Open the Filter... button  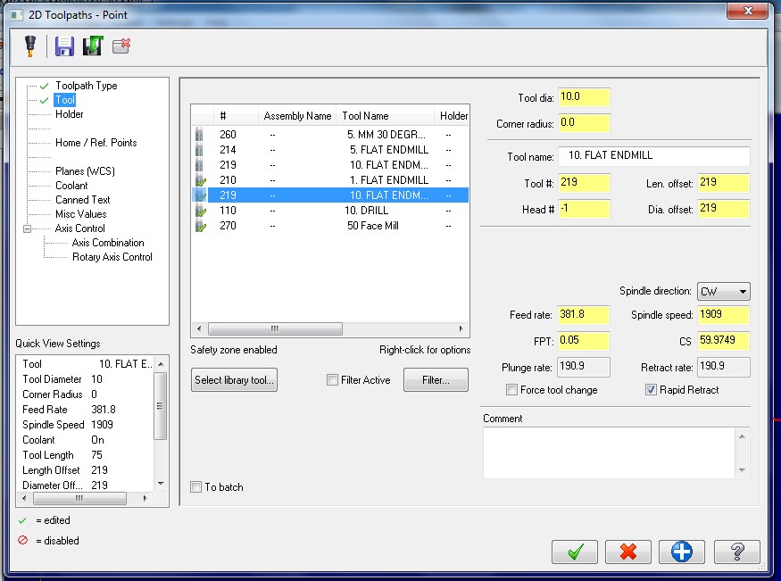pyautogui.click(x=436, y=380)
